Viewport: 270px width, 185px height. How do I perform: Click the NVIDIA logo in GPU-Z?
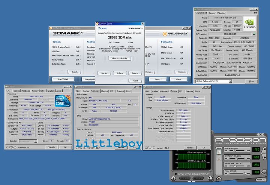pyautogui.click(x=249, y=24)
